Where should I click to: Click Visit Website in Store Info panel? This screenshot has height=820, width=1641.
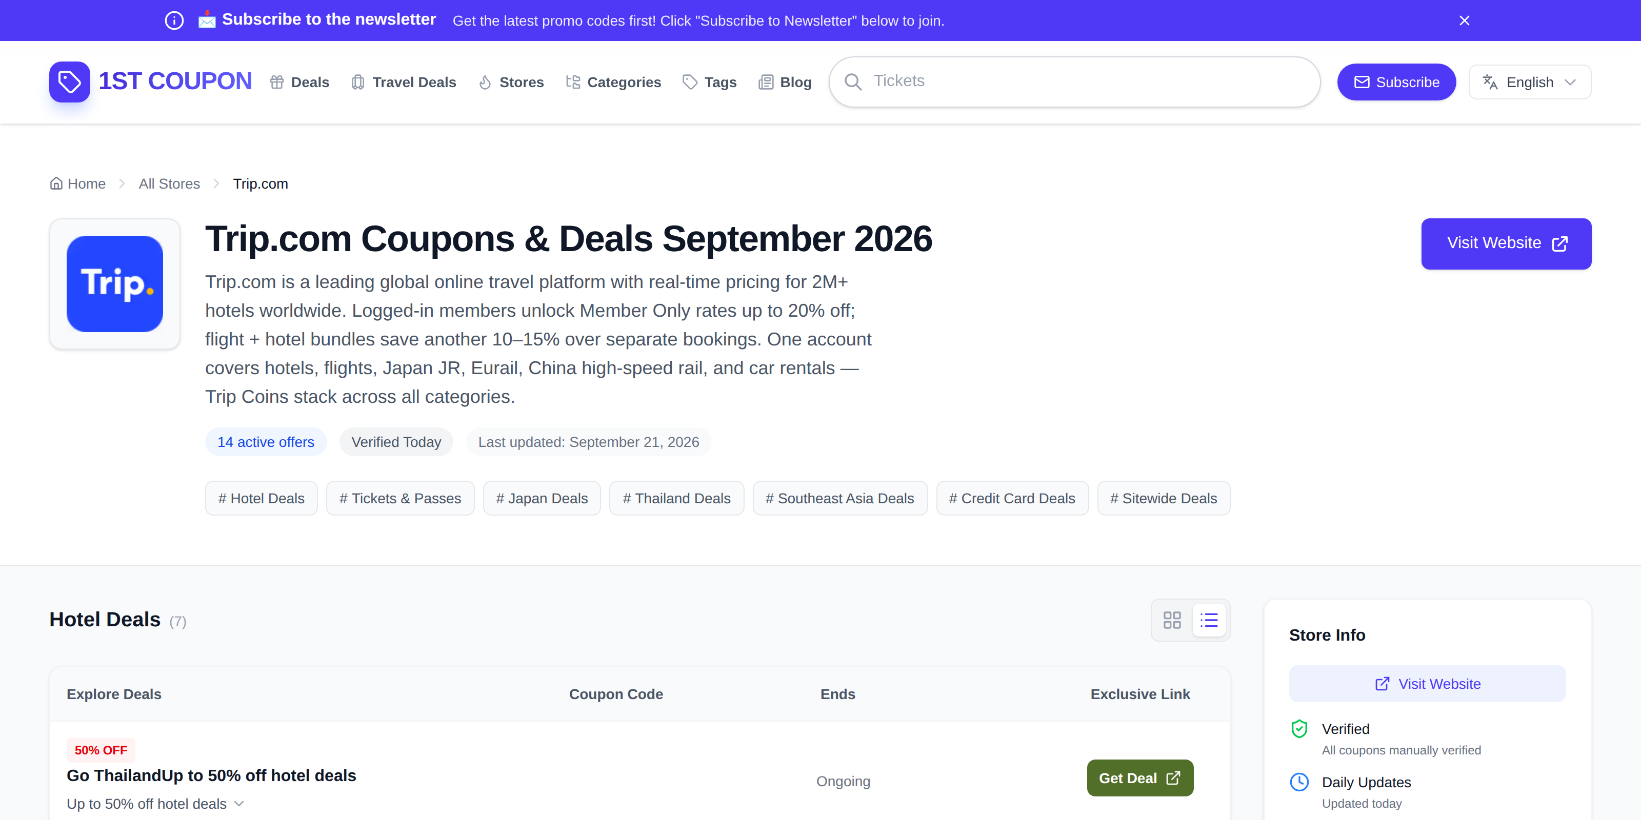pyautogui.click(x=1427, y=684)
